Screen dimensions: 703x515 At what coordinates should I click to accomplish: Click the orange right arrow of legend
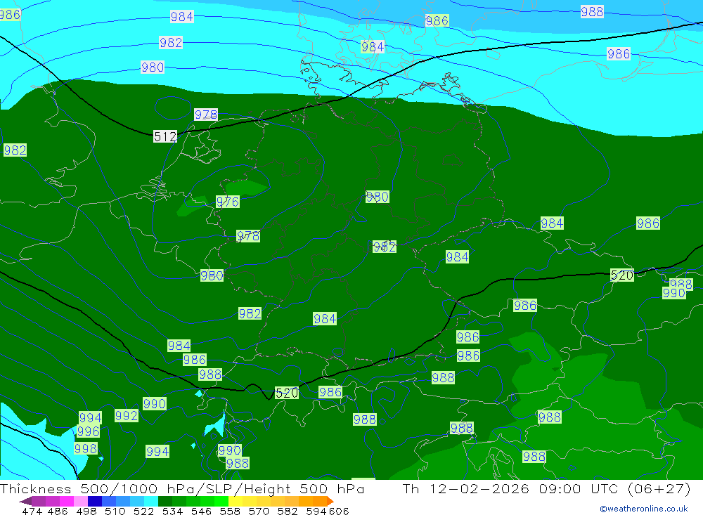[x=330, y=501]
